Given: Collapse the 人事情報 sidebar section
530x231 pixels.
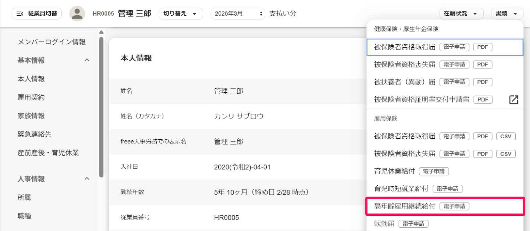Looking at the screenshot, I should (x=87, y=179).
